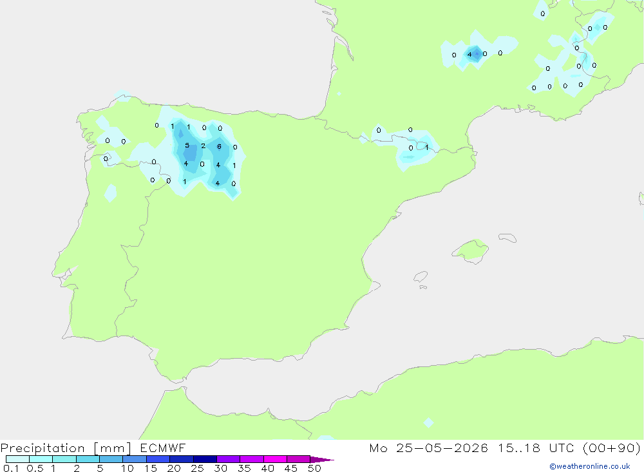
Task: Select the 45–50 mm legend swatch
Action: (298, 459)
